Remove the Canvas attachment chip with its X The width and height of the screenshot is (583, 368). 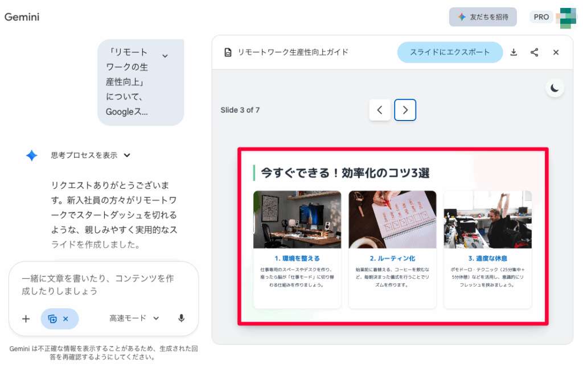coord(67,319)
